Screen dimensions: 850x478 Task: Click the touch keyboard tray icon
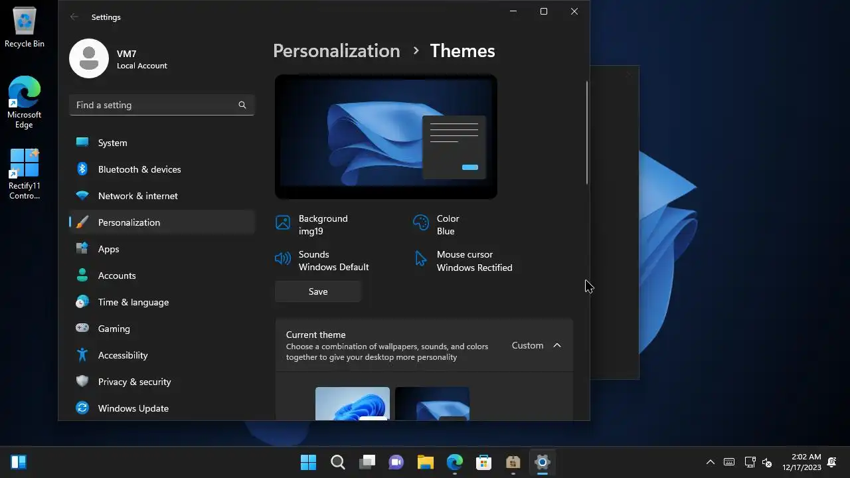click(x=729, y=462)
